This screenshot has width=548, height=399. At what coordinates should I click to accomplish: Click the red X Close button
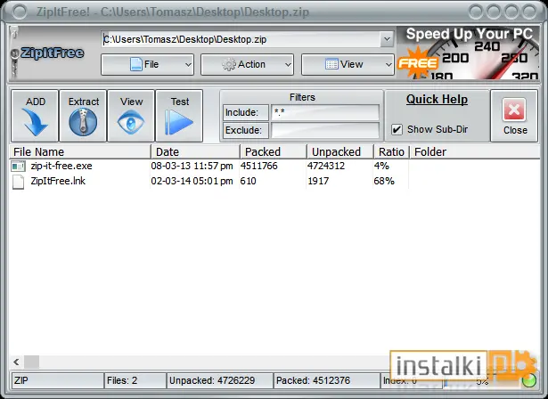[514, 116]
